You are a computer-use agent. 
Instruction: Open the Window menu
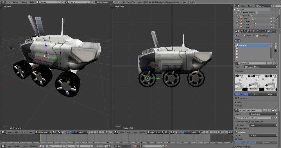point(24,2)
